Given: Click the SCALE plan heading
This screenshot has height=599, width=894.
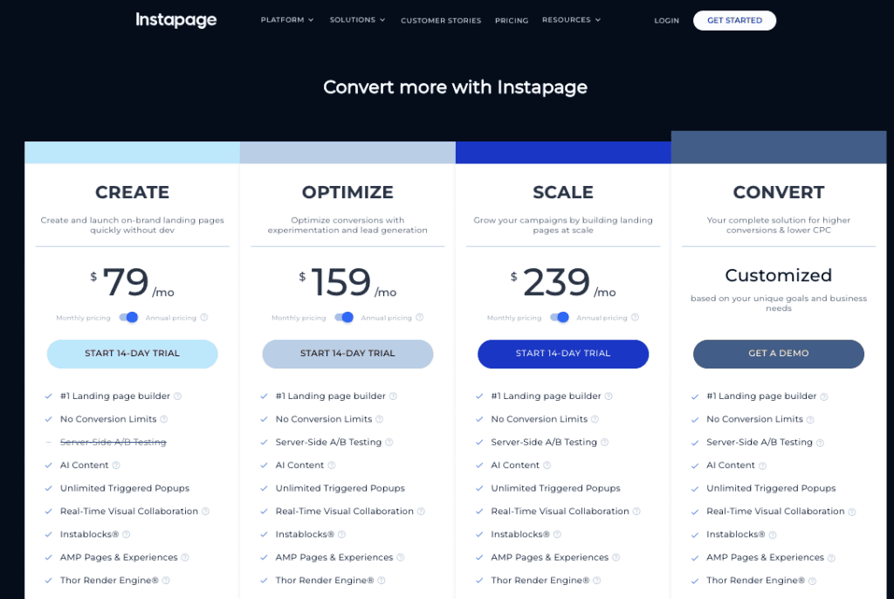Looking at the screenshot, I should [x=563, y=192].
